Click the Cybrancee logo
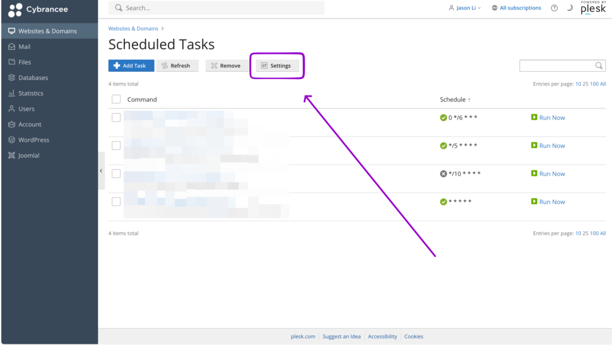612x345 pixels. click(x=38, y=10)
